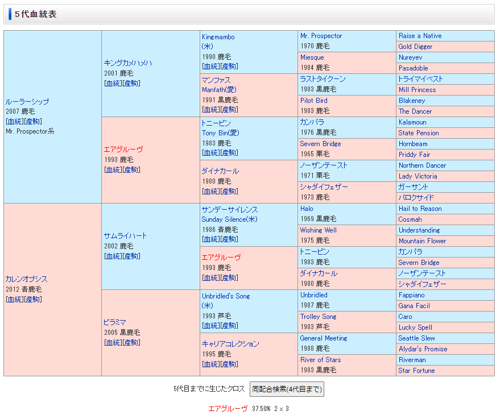Click the Unbridled's Song link

(225, 296)
